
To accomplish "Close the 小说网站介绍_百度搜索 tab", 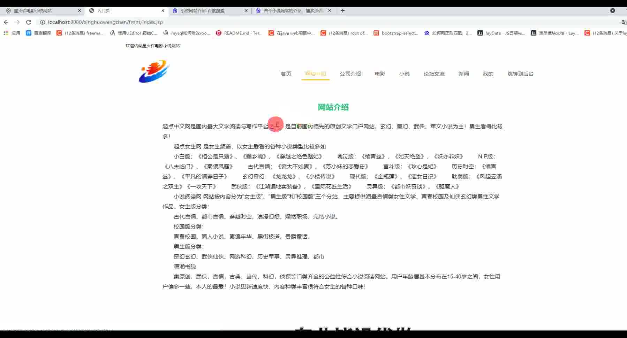I will click(x=246, y=10).
